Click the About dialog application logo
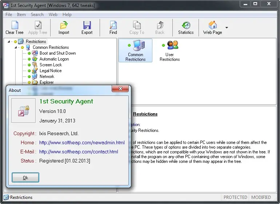280x204 pixels. 23,111
